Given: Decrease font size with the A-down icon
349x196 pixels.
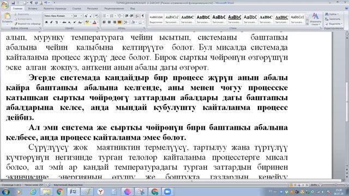Looking at the screenshot, I should 91,16.
